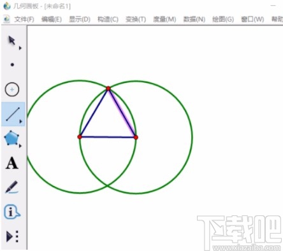This screenshot has width=283, height=251.
Task: Open the 变换(T) menu
Action: point(136,19)
